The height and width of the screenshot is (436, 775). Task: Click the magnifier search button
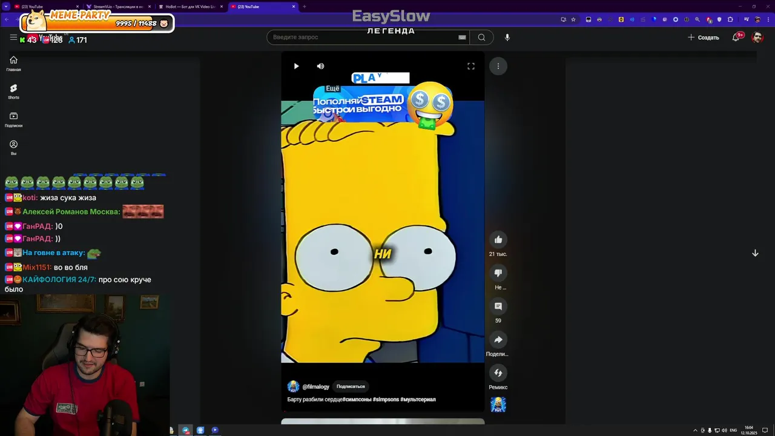tap(481, 38)
